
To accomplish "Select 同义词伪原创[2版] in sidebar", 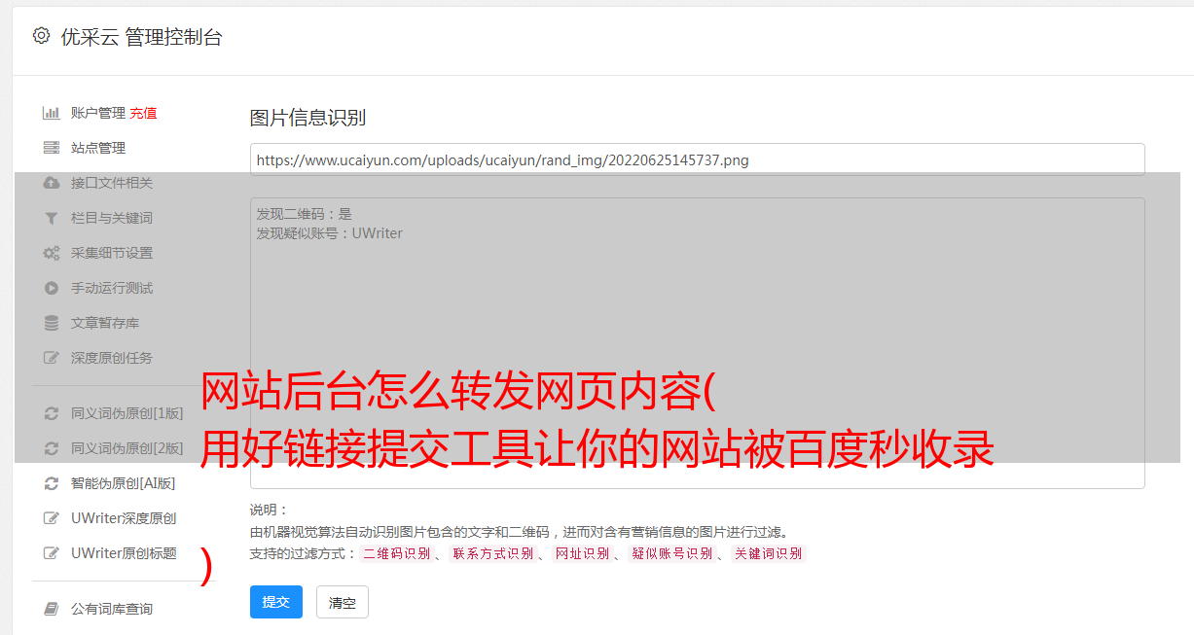I will 127,448.
